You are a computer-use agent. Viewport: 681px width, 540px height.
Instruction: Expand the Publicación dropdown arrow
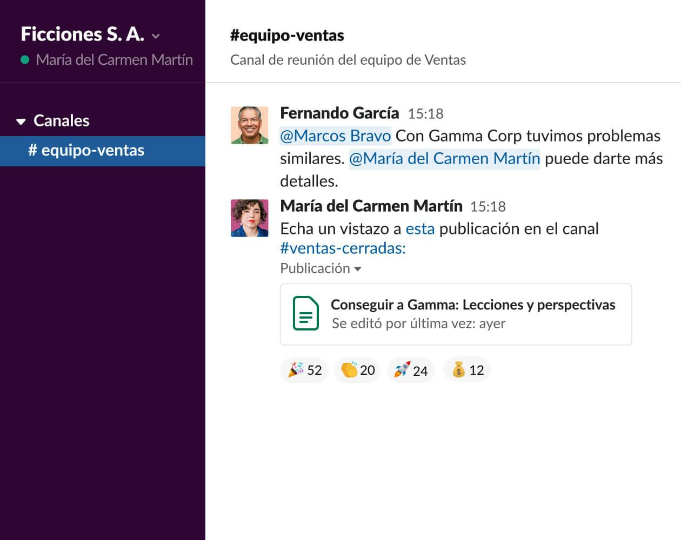357,269
